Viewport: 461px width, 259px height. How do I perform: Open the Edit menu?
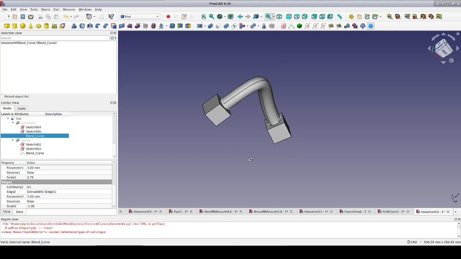pyautogui.click(x=13, y=9)
